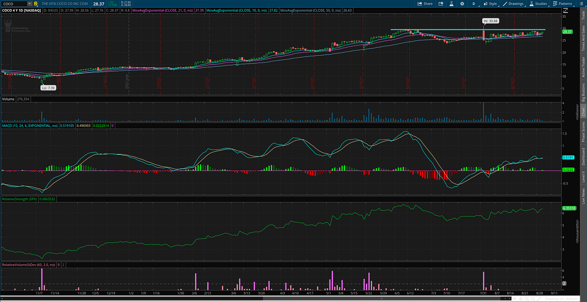Switch to the Active Trader tab

(x=583, y=67)
